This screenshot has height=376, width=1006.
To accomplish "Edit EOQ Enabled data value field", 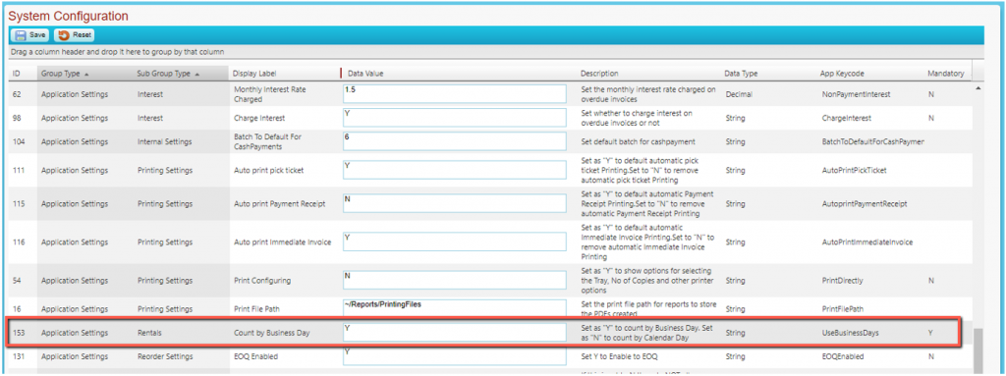I will pos(455,356).
